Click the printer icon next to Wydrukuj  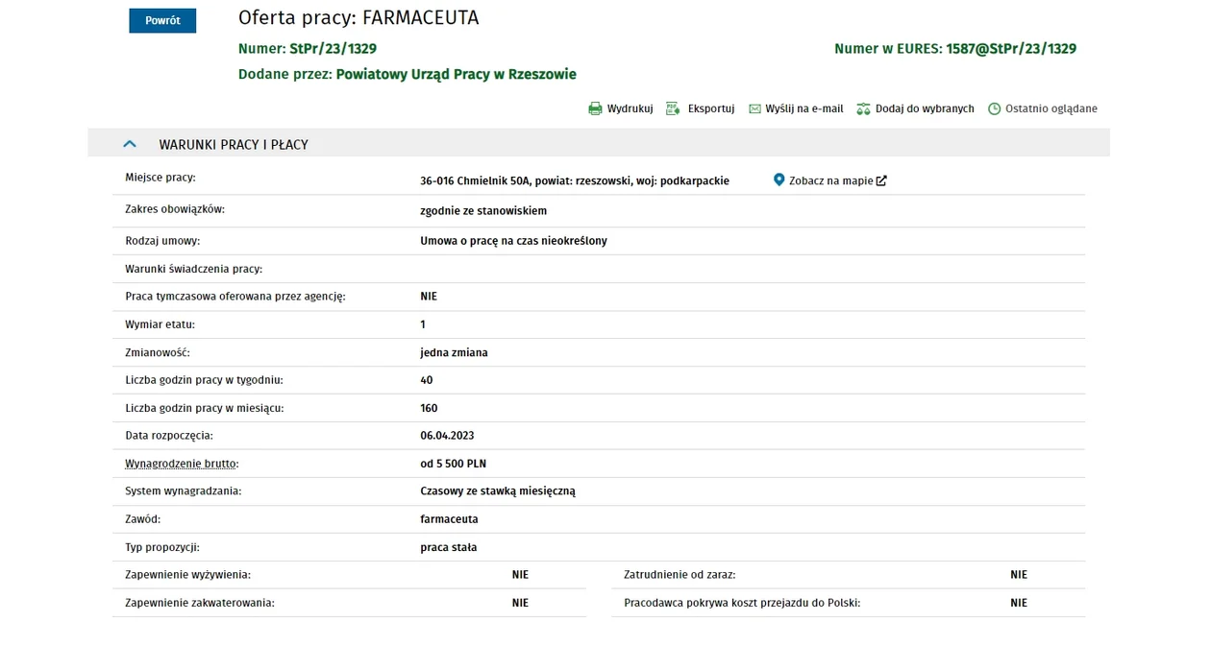click(595, 108)
